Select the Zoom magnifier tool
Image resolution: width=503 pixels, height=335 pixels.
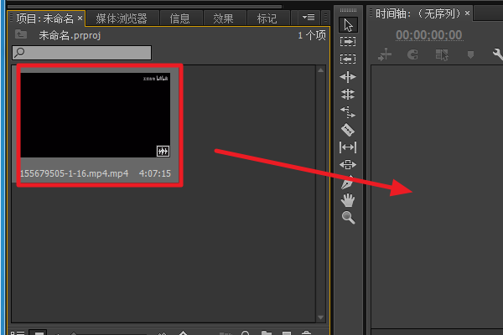(349, 218)
